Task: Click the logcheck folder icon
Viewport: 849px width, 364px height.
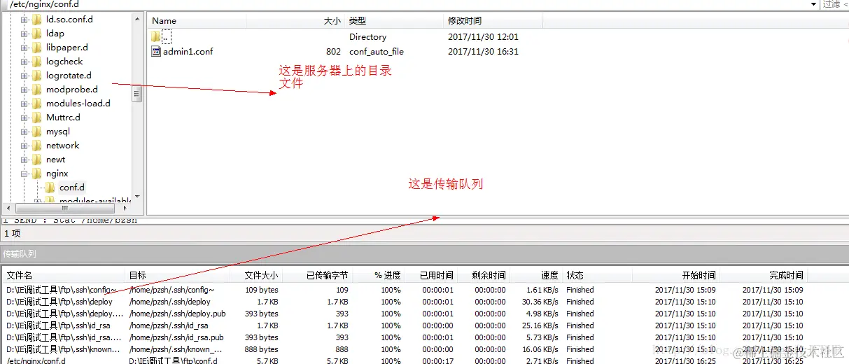Action: pos(37,62)
